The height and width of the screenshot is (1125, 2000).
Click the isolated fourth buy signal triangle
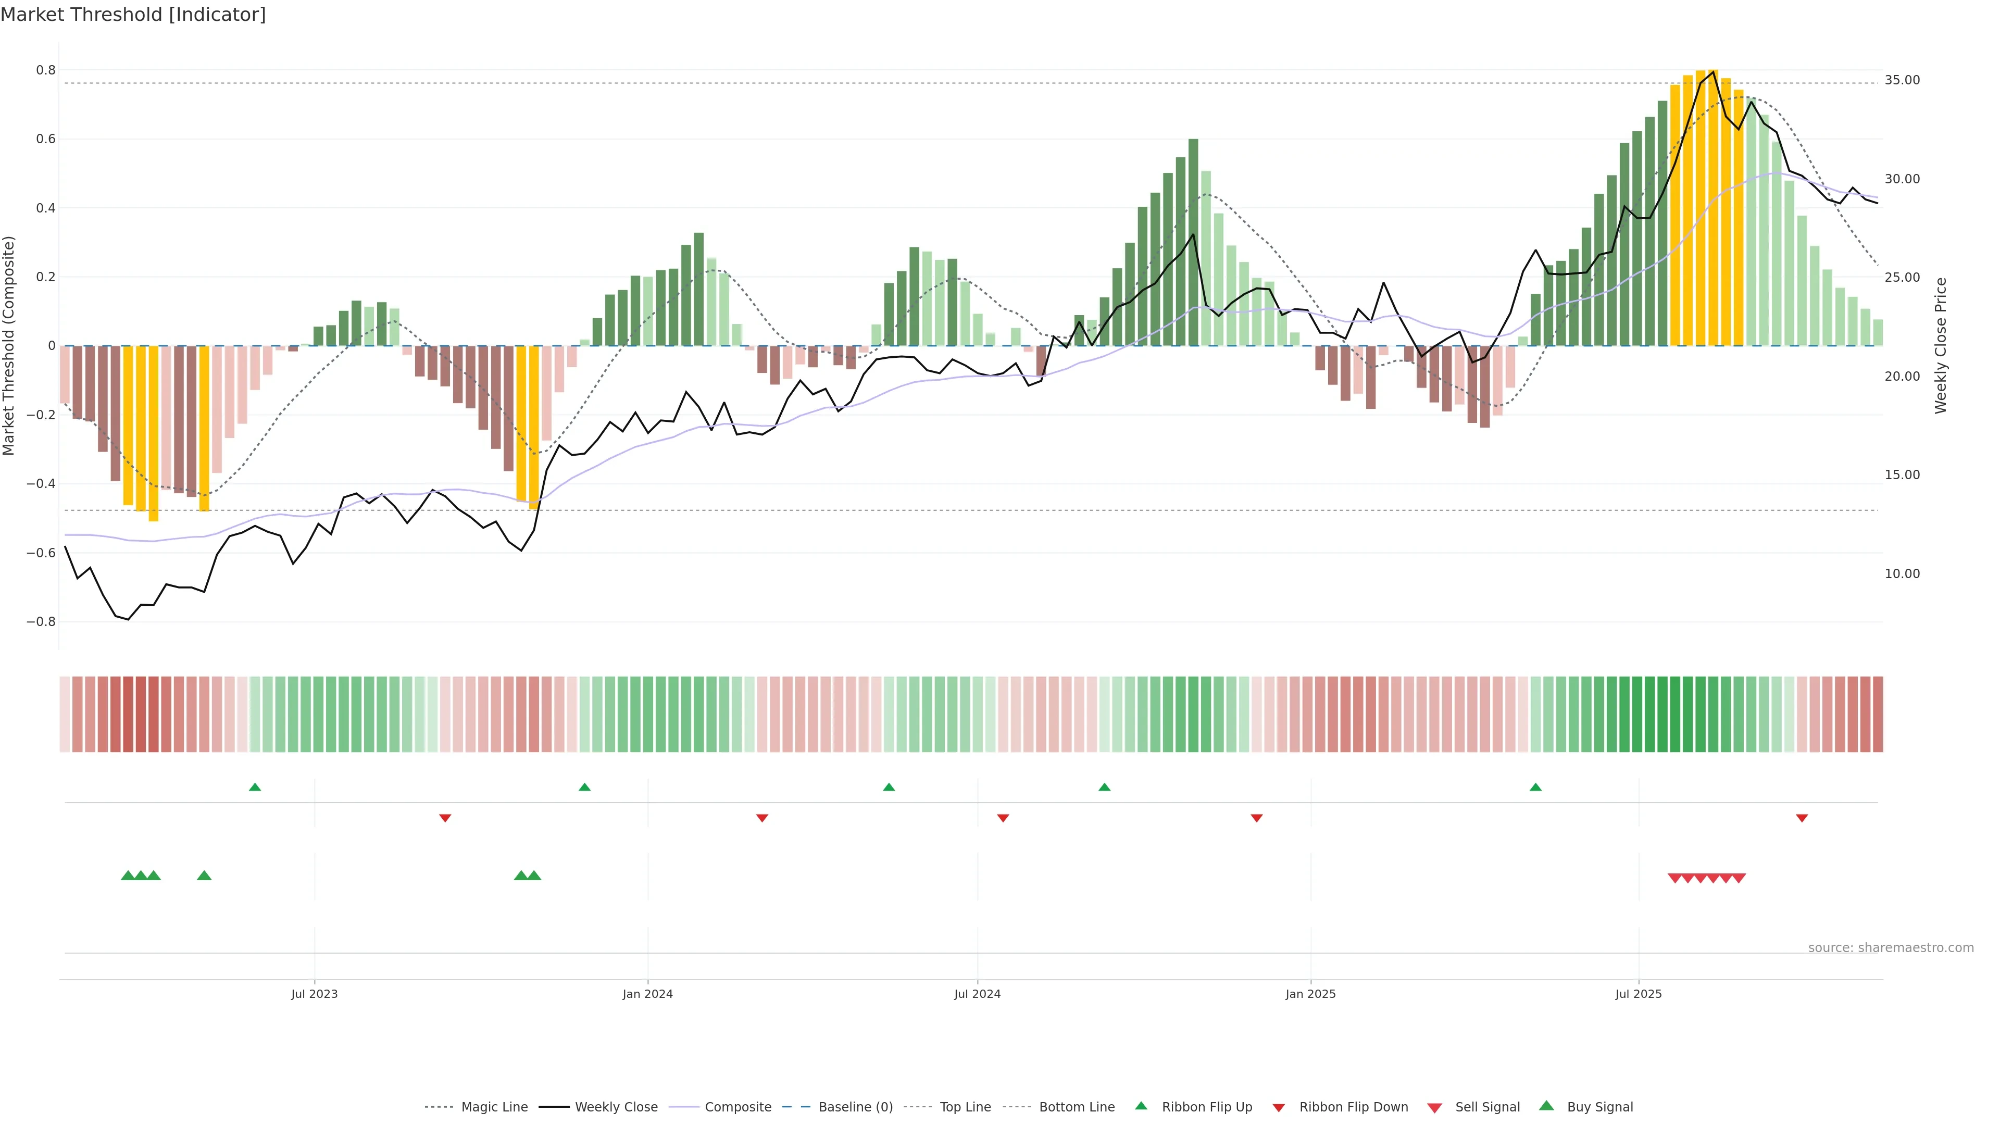[204, 876]
